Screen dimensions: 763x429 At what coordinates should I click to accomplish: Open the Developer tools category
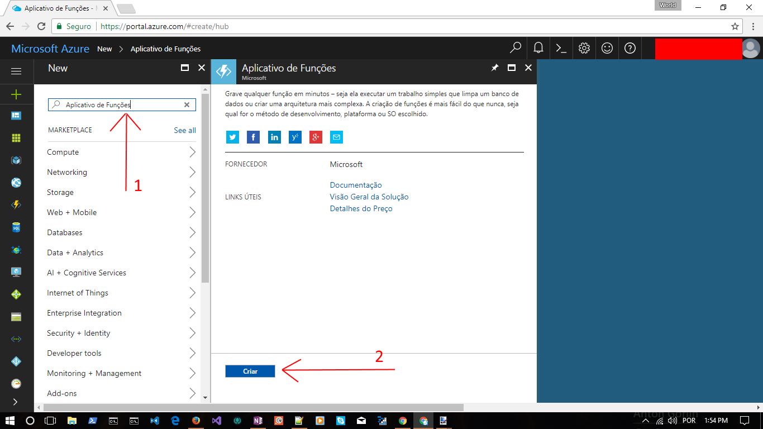121,353
